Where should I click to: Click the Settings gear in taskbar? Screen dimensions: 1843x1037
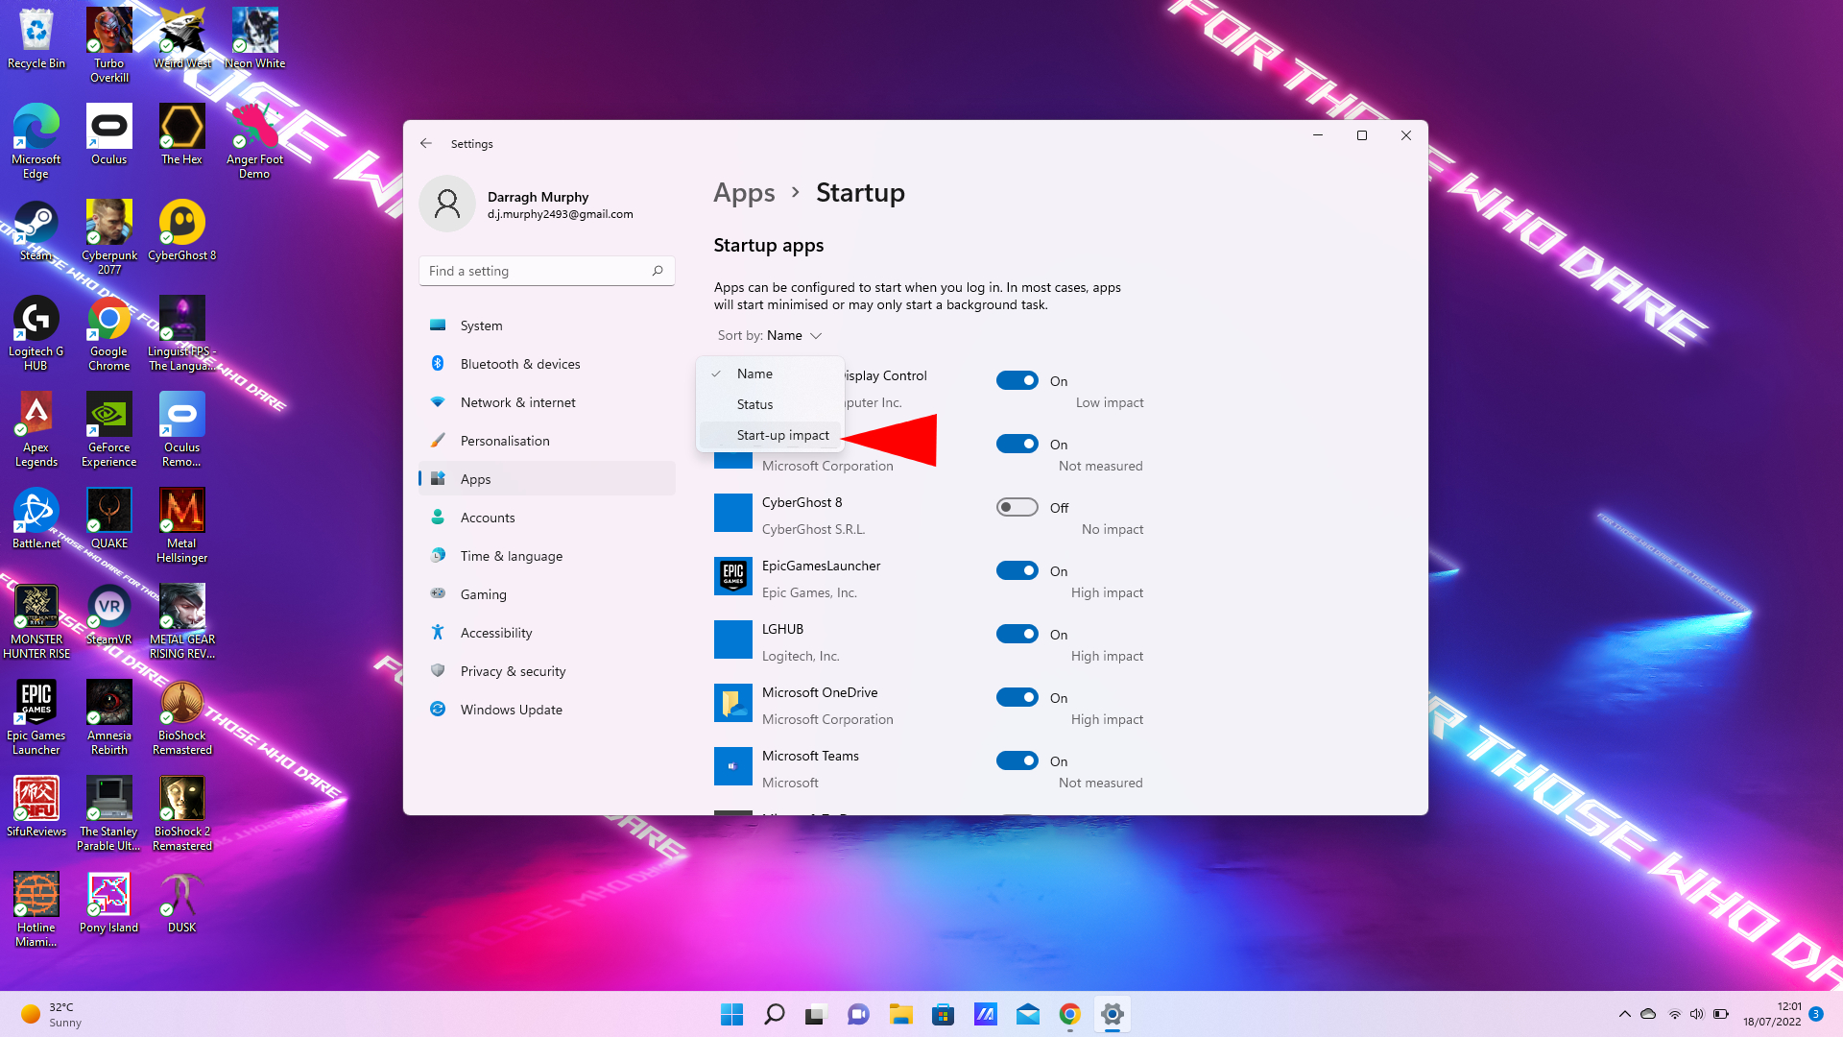1112,1013
